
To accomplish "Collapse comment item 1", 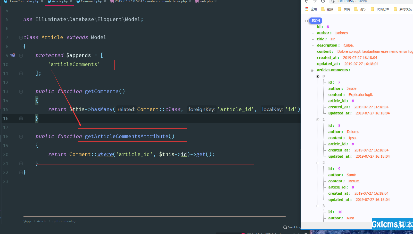I will click(x=318, y=120).
